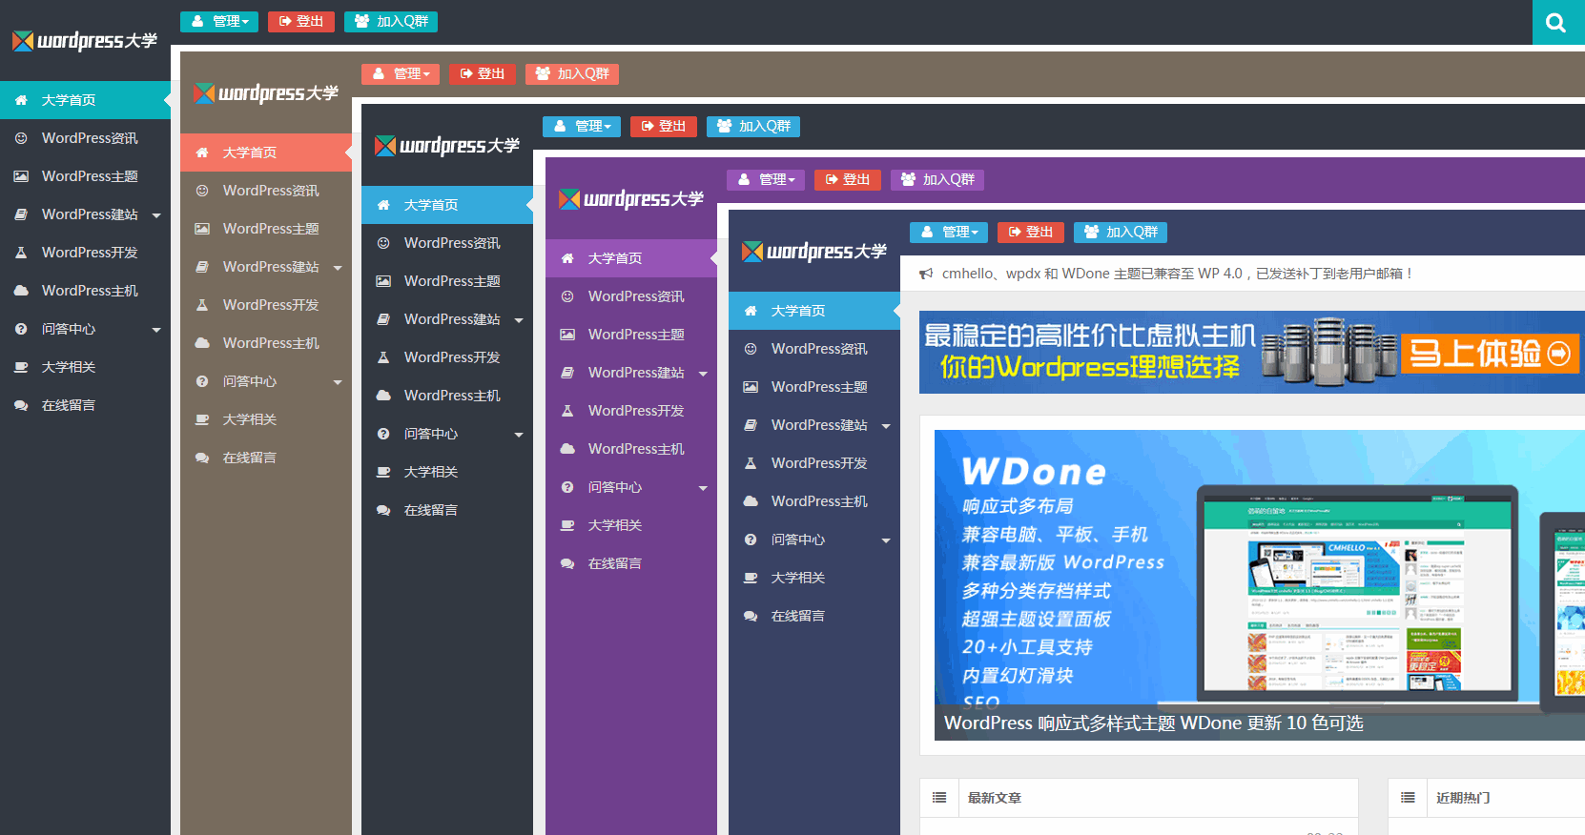Image resolution: width=1585 pixels, height=835 pixels.
Task: Open the 管理 dropdown in the brown window
Action: coord(401,73)
